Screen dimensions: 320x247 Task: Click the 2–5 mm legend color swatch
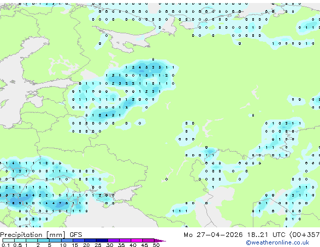tap(43, 240)
